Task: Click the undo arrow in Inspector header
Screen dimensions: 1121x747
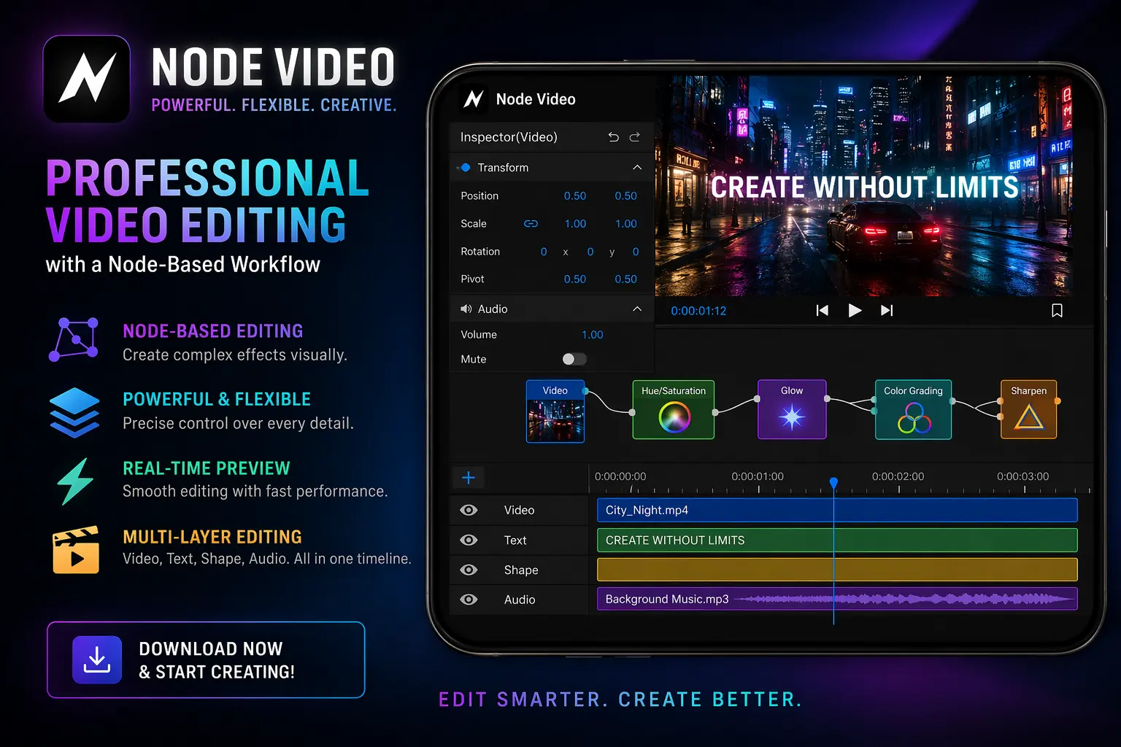Action: (614, 137)
